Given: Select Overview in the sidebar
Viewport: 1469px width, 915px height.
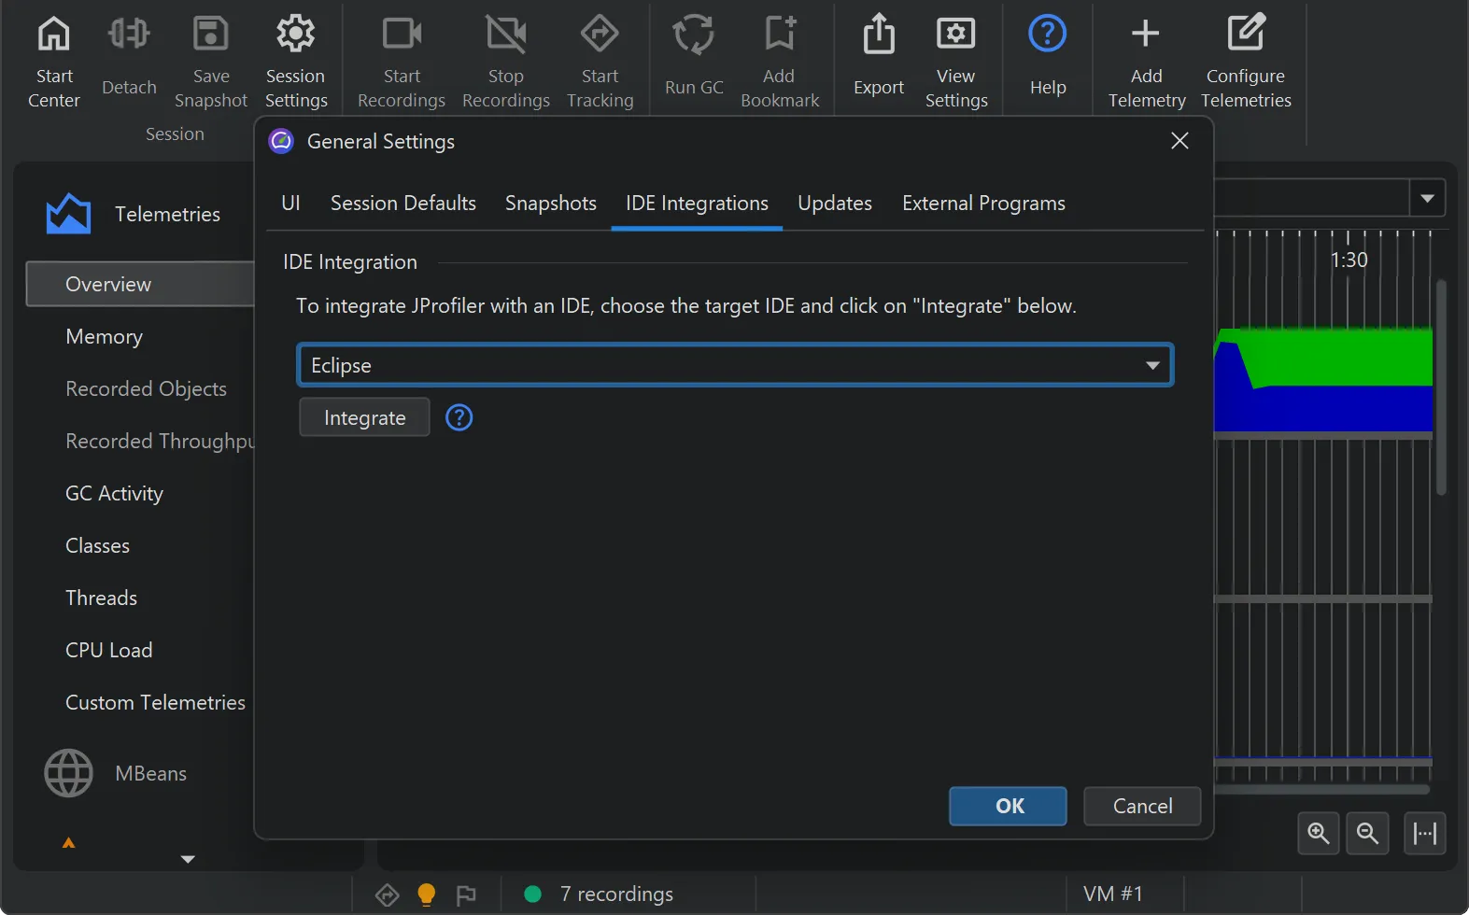Looking at the screenshot, I should [x=140, y=284].
